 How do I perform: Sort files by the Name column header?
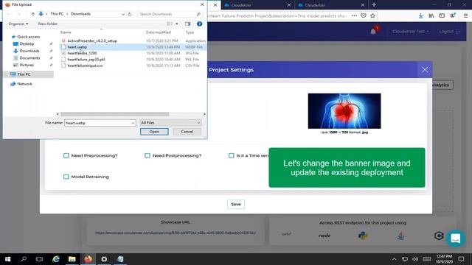coord(66,32)
